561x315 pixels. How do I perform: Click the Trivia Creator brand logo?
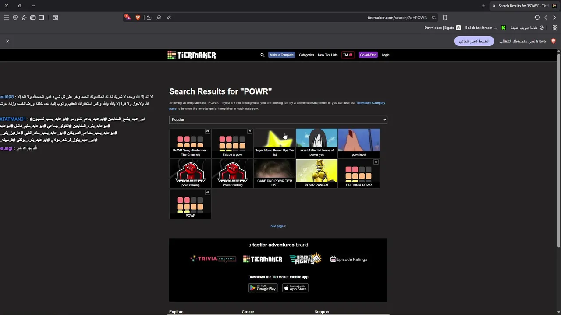213,259
